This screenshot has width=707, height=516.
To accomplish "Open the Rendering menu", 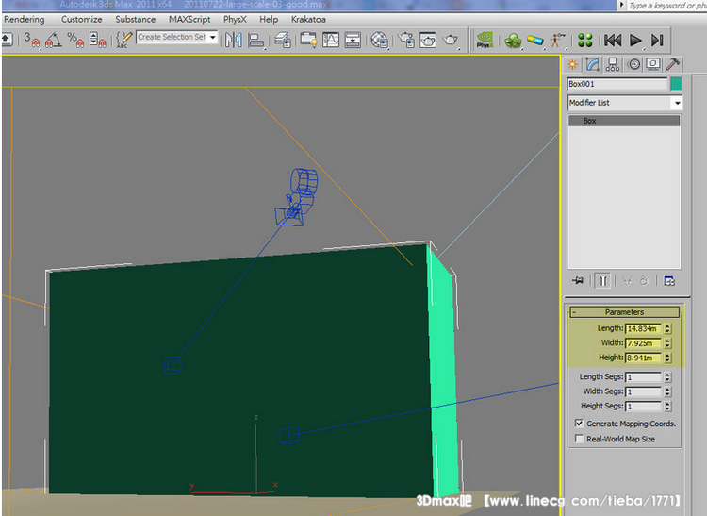I will coord(25,20).
